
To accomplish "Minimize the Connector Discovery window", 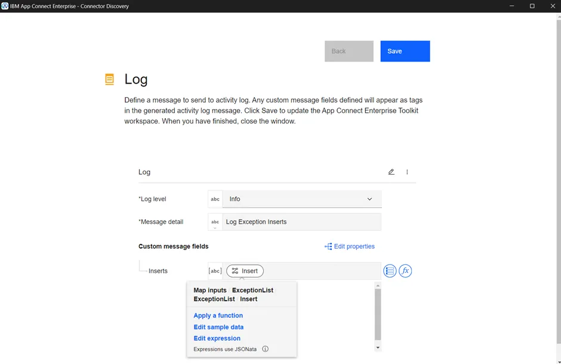I will pos(512,6).
